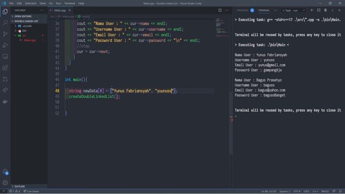Click the remote indicator in status bar
This screenshot has height=194, width=345.
tap(3, 191)
